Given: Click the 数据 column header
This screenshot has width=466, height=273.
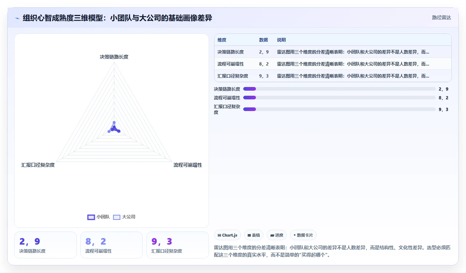Looking at the screenshot, I should [264, 40].
